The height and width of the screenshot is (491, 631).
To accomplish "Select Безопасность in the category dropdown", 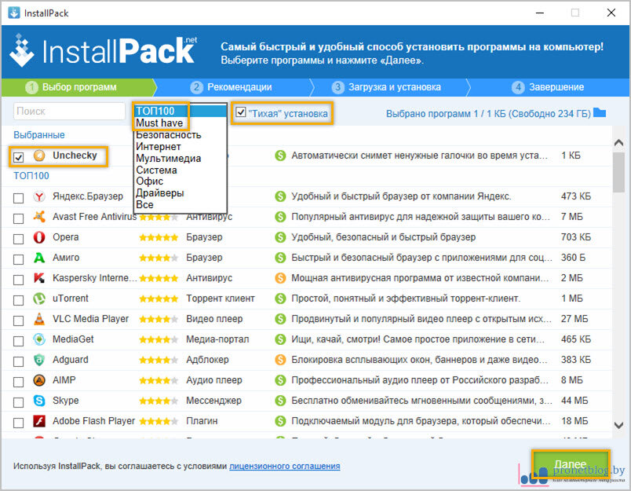I will 181,135.
